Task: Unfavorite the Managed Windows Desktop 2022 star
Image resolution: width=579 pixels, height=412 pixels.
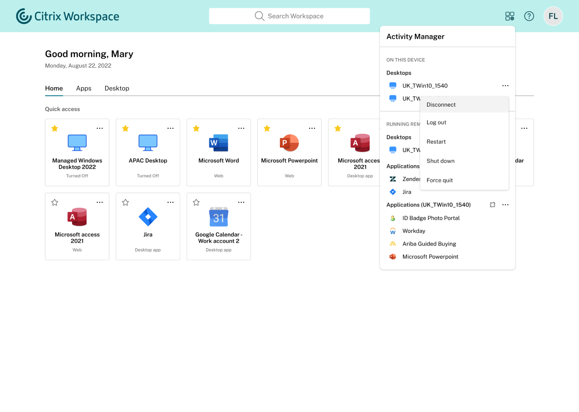Action: pyautogui.click(x=55, y=128)
